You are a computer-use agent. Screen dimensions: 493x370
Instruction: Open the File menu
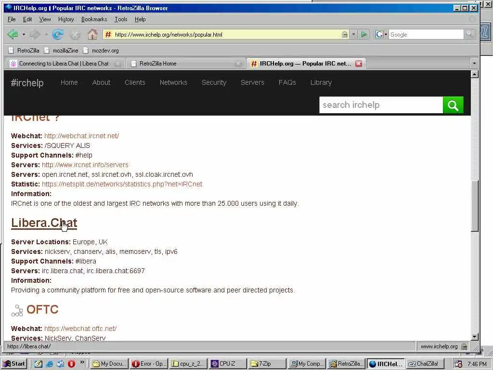[x=12, y=19]
